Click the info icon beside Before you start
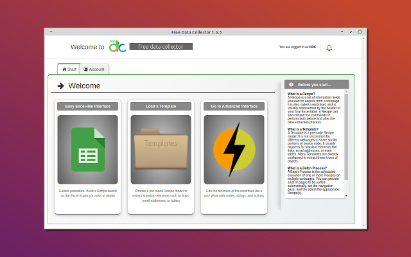This screenshot has width=411, height=257. click(x=291, y=84)
